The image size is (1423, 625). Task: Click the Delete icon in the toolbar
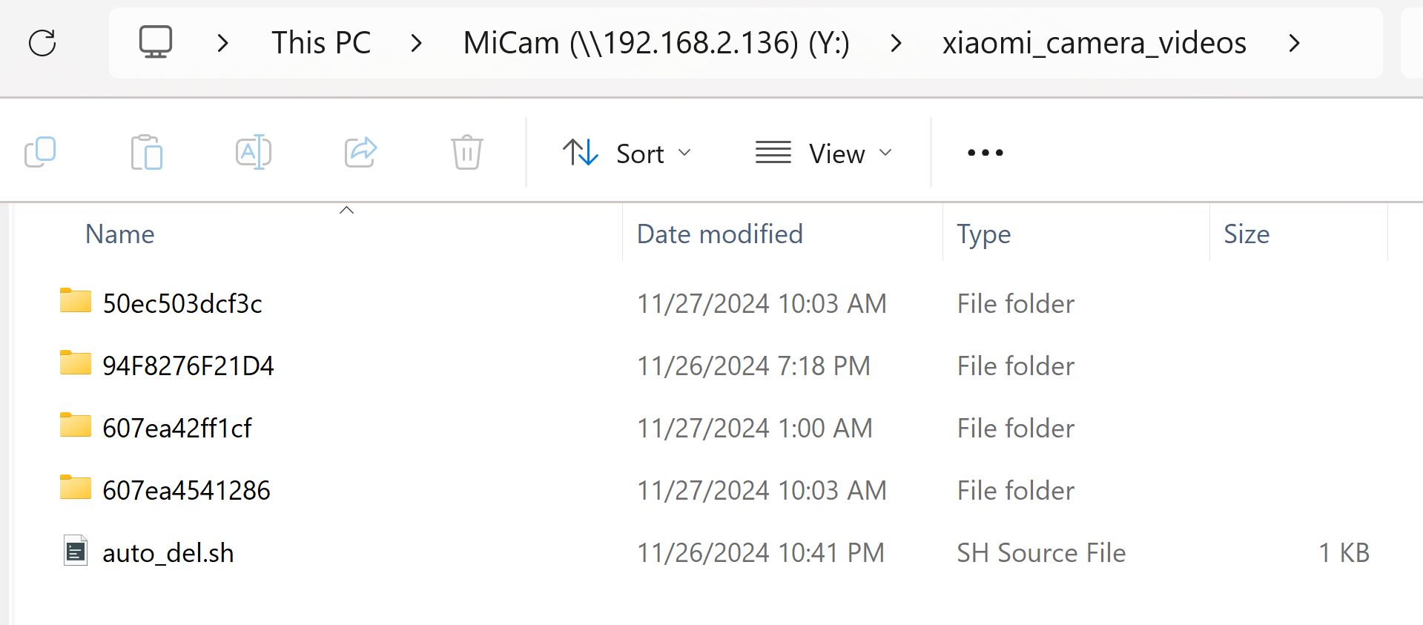tap(466, 152)
